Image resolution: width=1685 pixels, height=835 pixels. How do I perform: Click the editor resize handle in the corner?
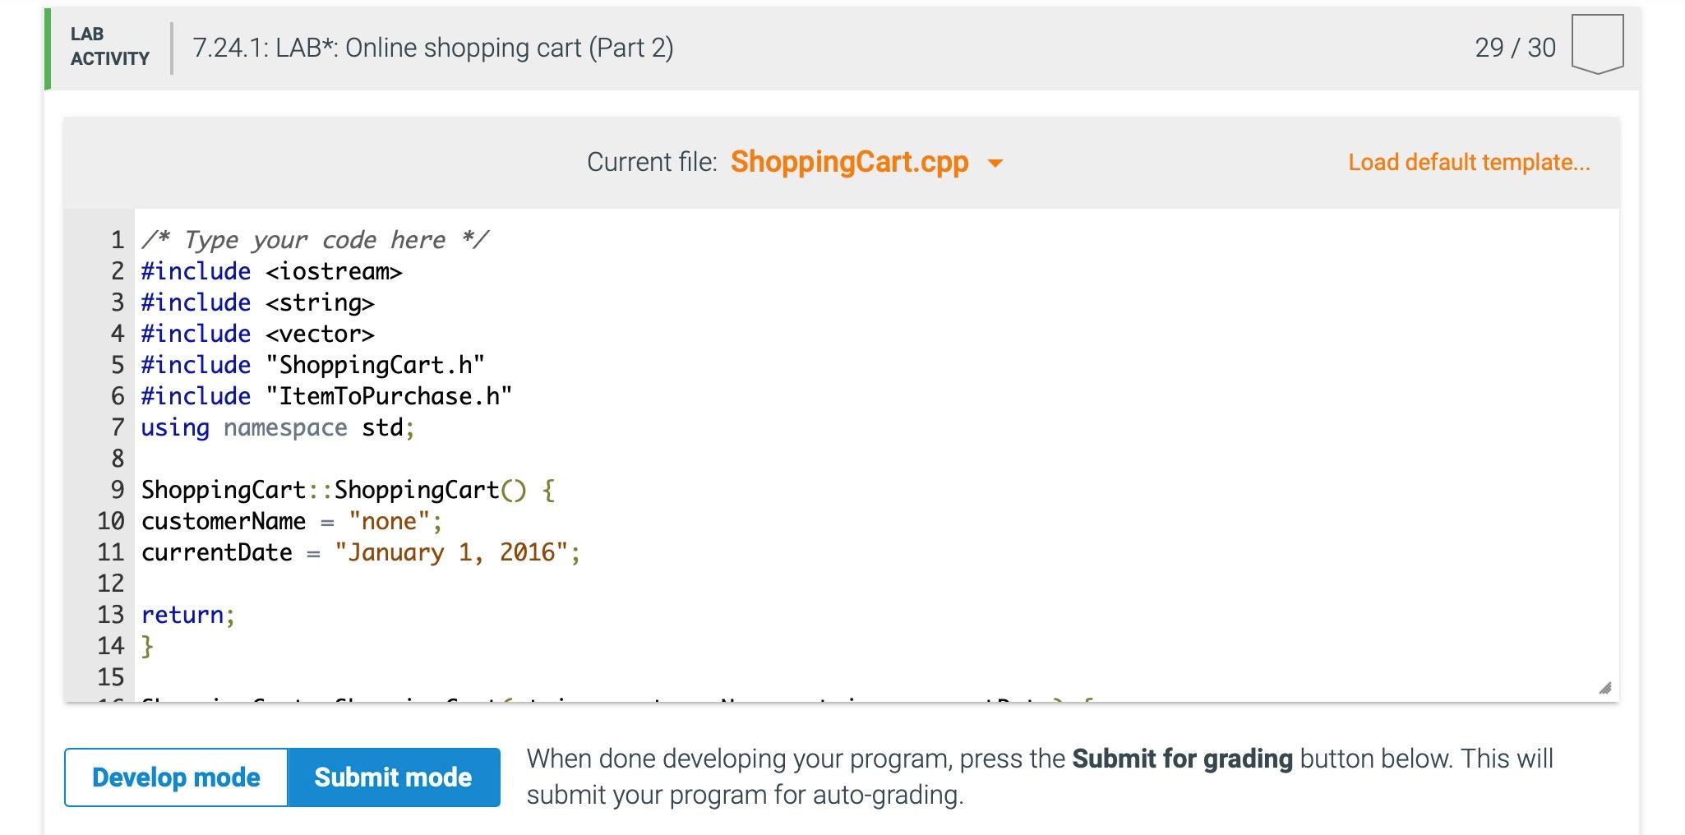point(1604,688)
